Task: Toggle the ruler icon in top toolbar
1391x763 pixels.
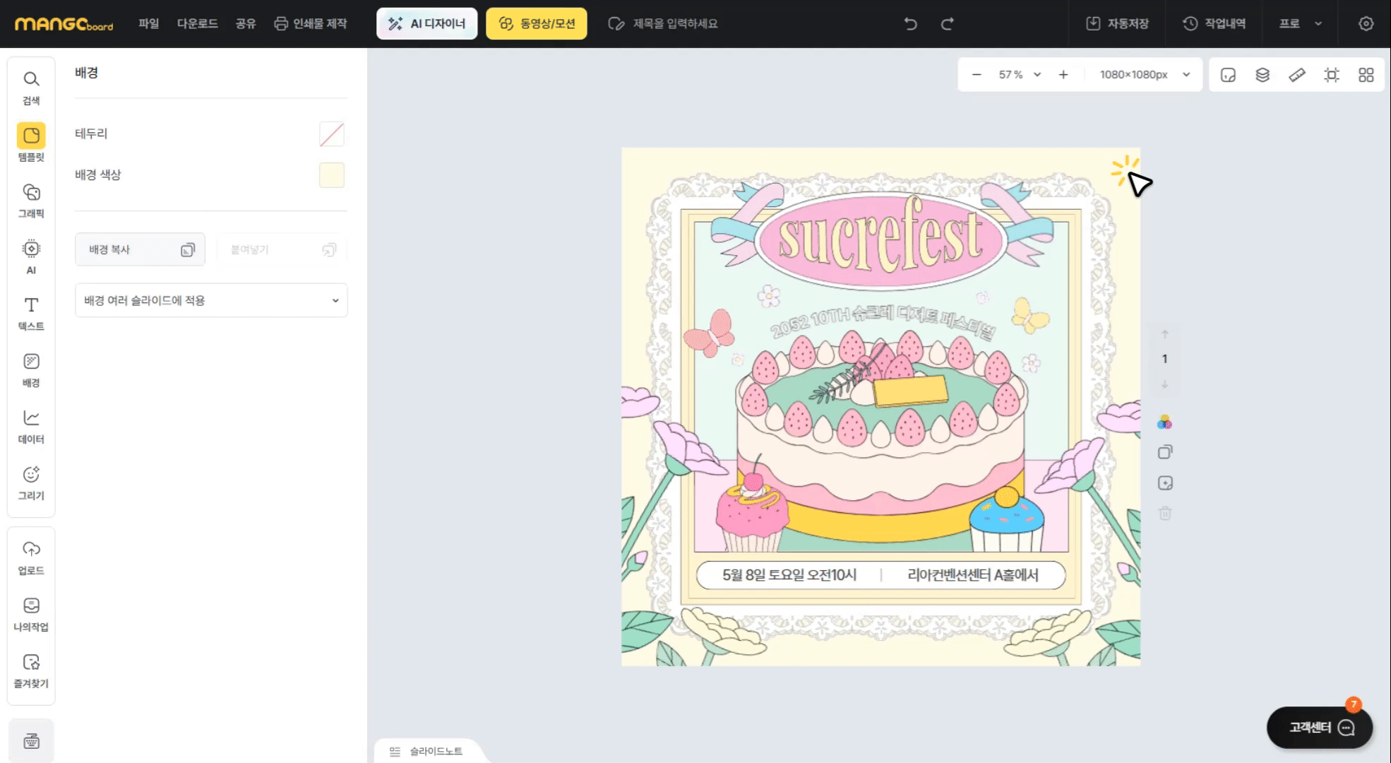Action: point(1297,75)
